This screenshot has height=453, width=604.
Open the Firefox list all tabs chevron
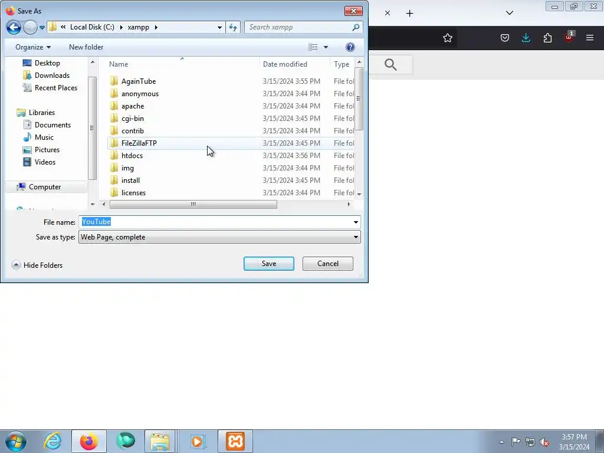coord(510,13)
